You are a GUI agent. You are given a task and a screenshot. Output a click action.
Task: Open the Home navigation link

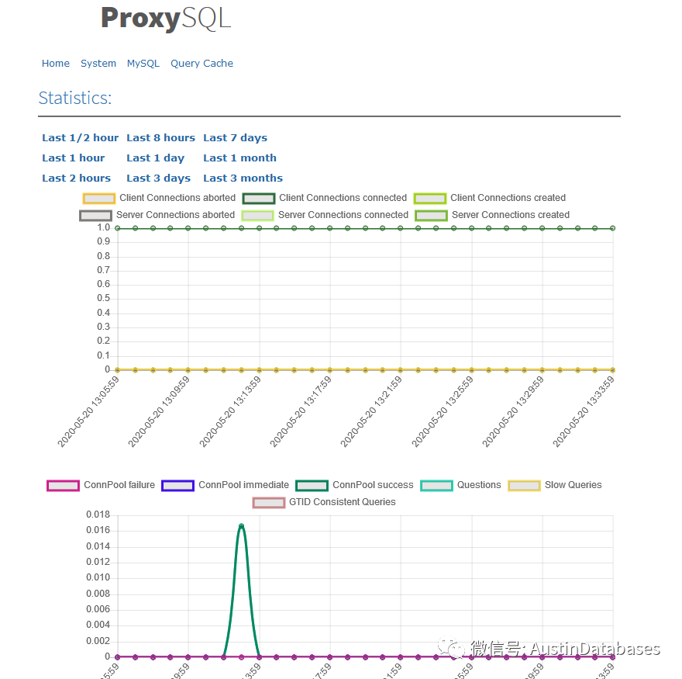[x=56, y=63]
